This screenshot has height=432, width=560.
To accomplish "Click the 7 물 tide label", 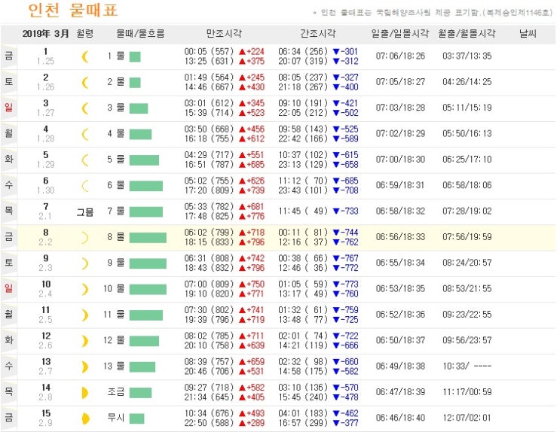I will [x=116, y=211].
